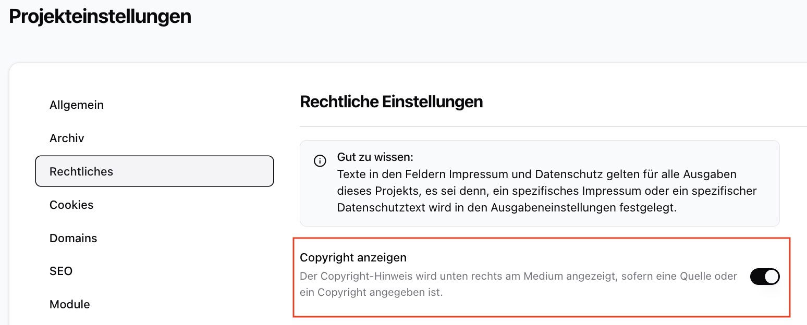The image size is (807, 325).
Task: Switch to the Archiv section
Action: [x=67, y=139]
